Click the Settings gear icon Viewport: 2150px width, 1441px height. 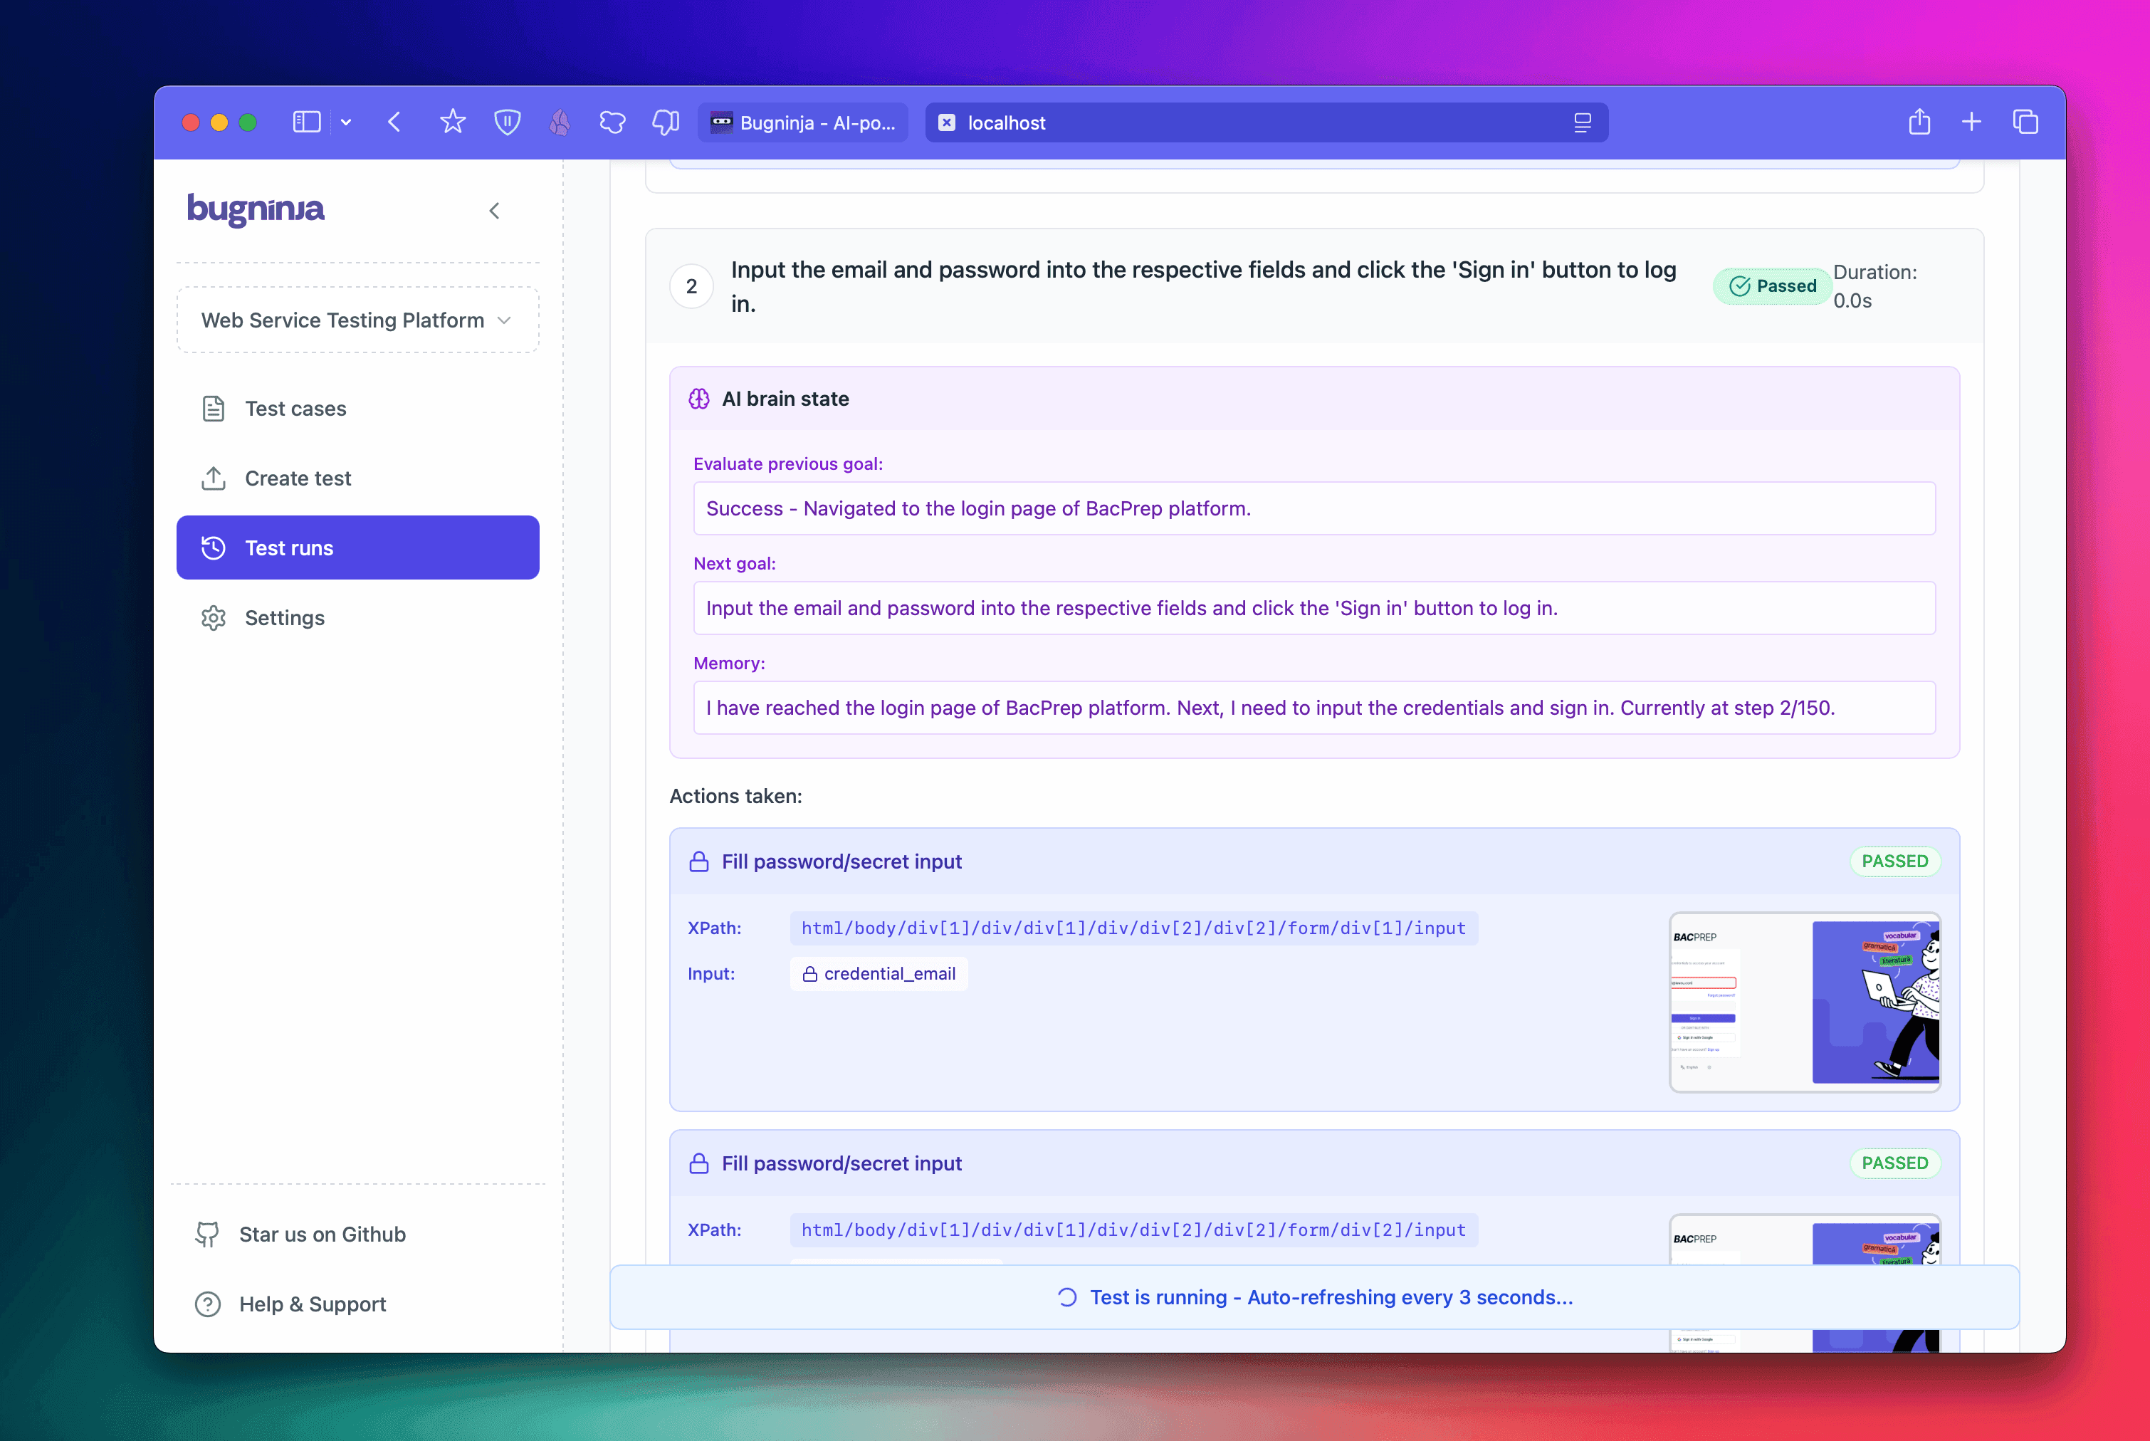213,617
